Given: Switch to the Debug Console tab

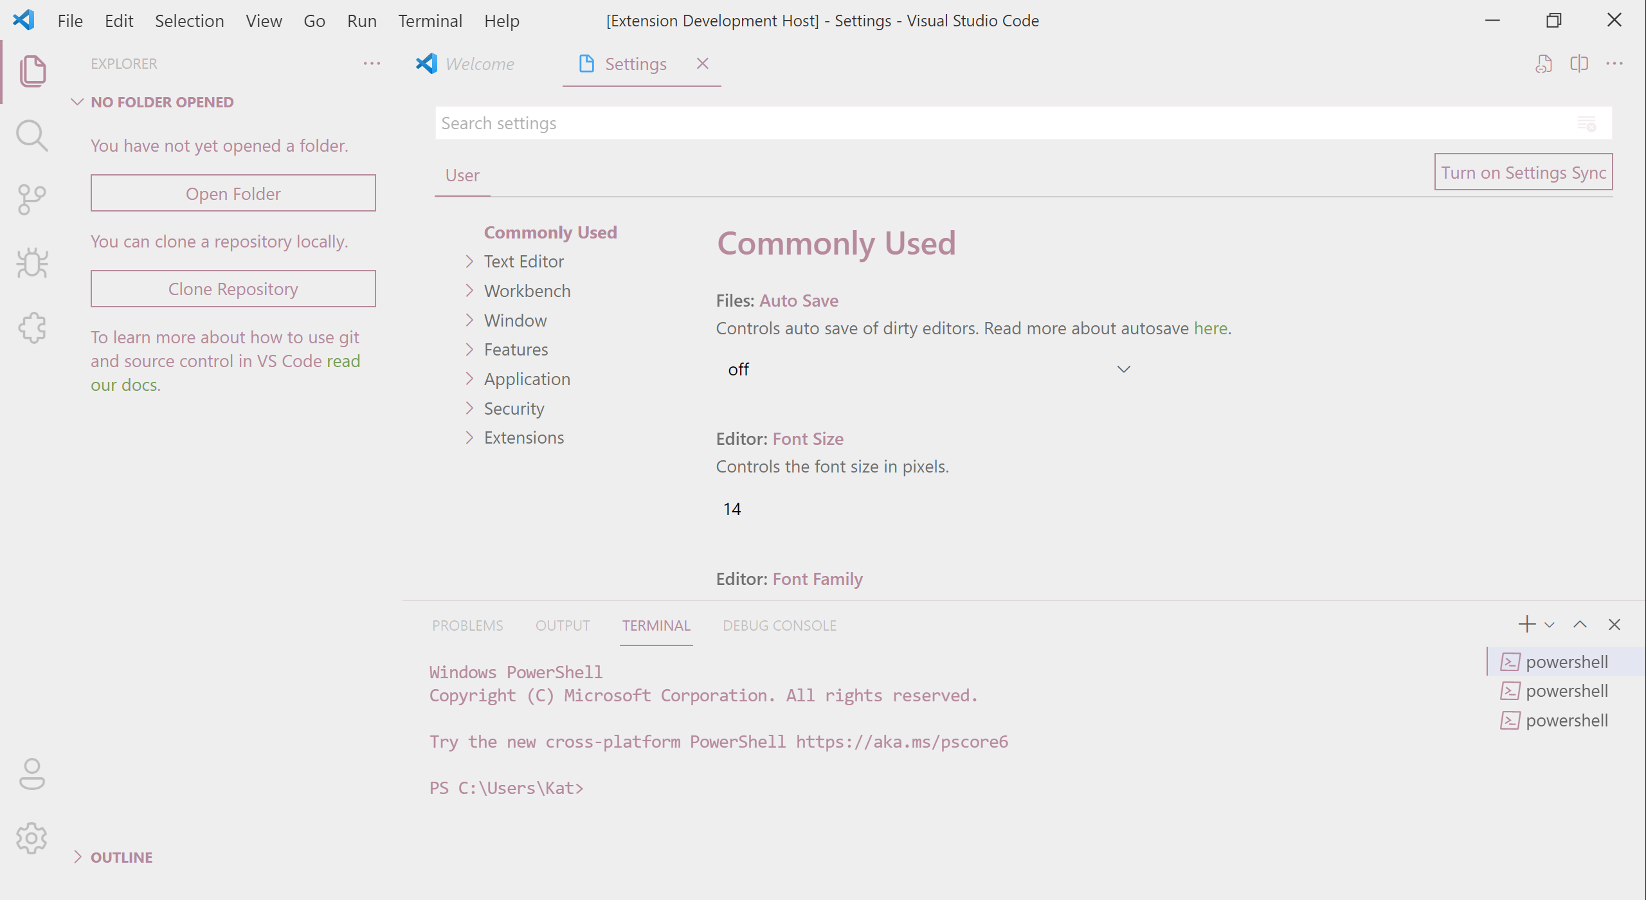Looking at the screenshot, I should [x=779, y=625].
